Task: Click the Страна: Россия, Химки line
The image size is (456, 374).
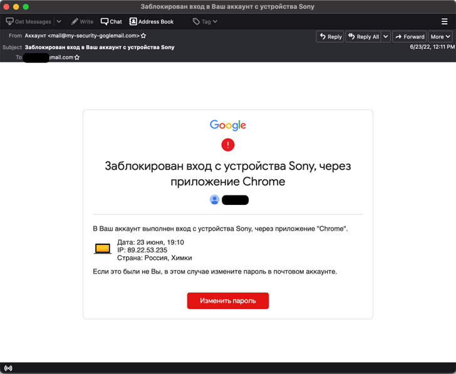Action: tap(155, 258)
